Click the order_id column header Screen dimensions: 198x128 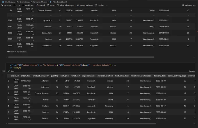tap(15, 76)
